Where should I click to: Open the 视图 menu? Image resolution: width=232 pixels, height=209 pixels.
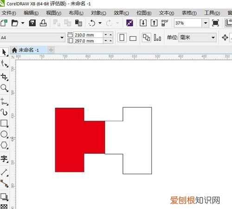[54, 13]
